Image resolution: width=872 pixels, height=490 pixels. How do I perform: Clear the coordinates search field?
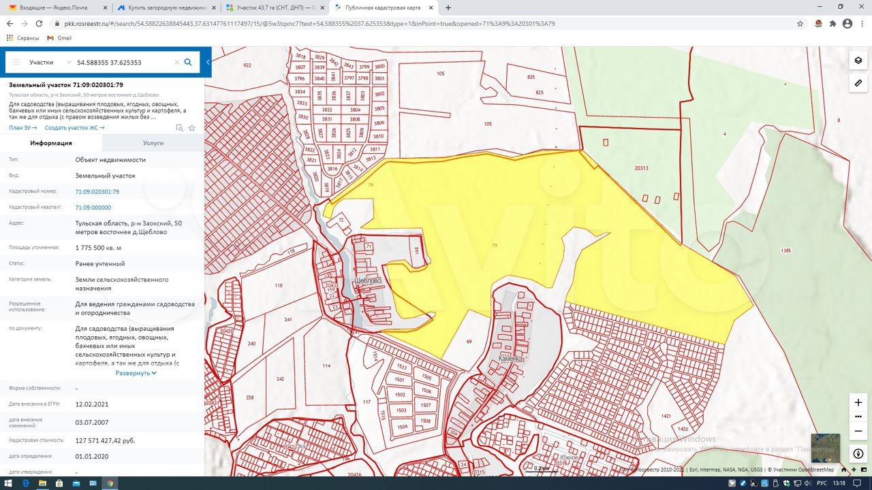pos(176,62)
